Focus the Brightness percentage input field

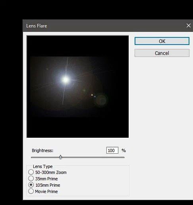click(112, 150)
